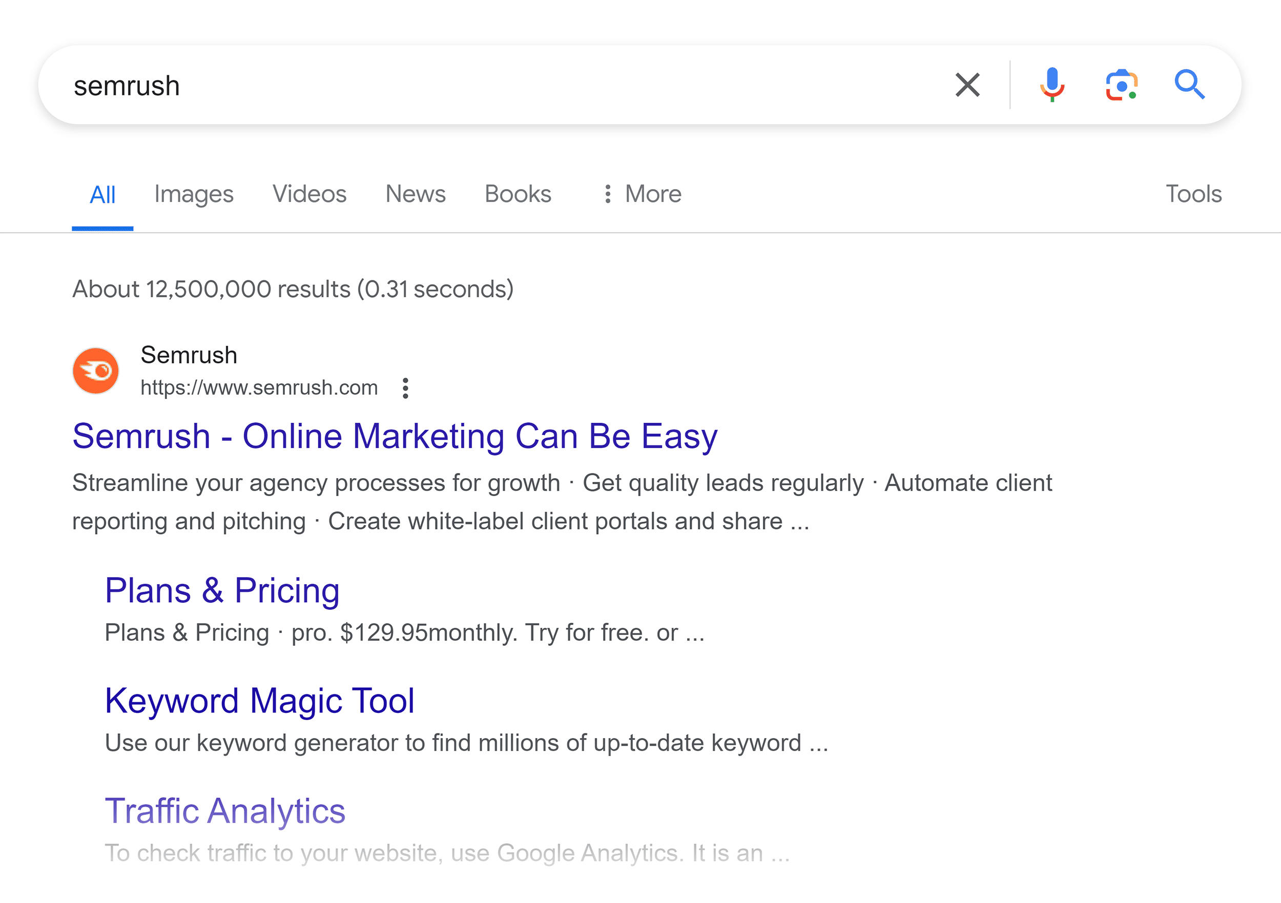The height and width of the screenshot is (903, 1281).
Task: Click the Semrush favicon logo
Action: [x=95, y=370]
